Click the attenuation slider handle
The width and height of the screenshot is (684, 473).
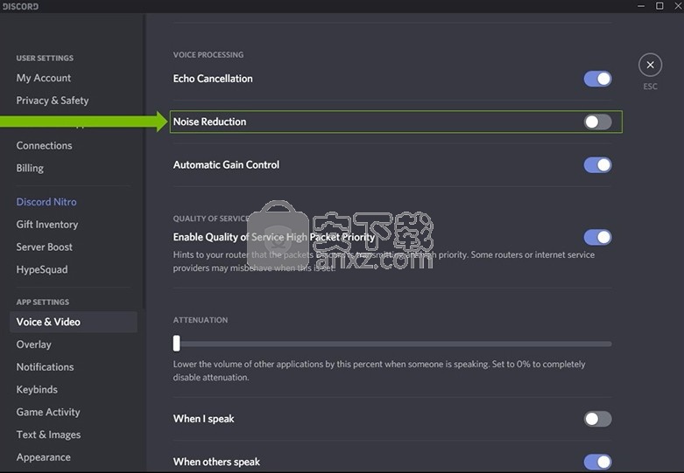tap(176, 344)
